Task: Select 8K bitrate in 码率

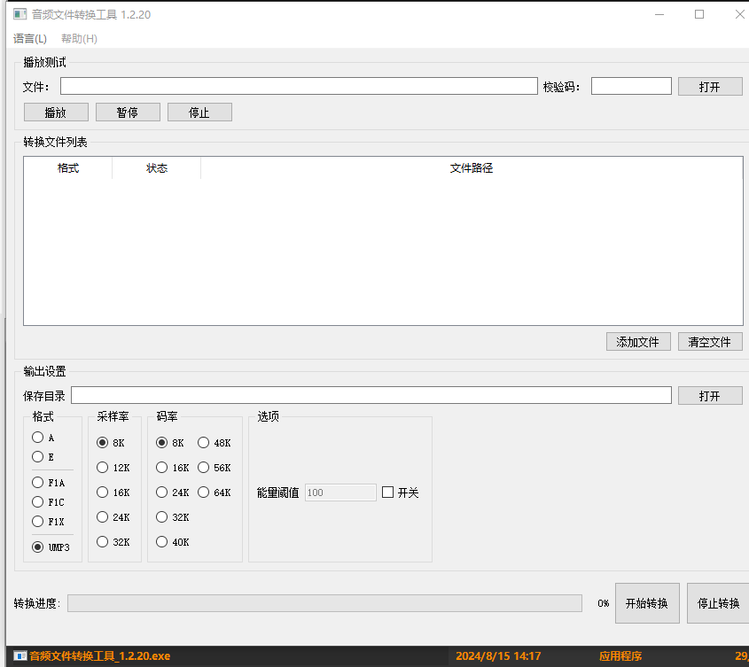Action: pyautogui.click(x=162, y=443)
